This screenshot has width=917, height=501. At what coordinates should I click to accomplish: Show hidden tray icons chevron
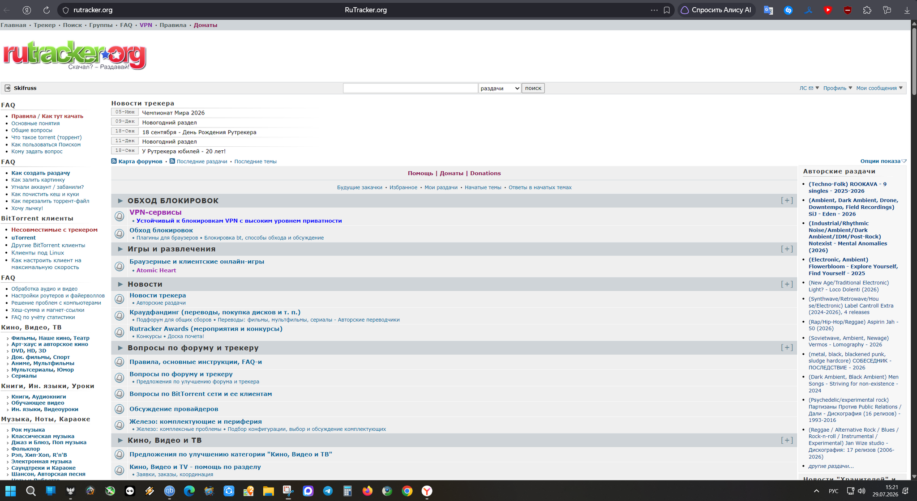coord(816,491)
